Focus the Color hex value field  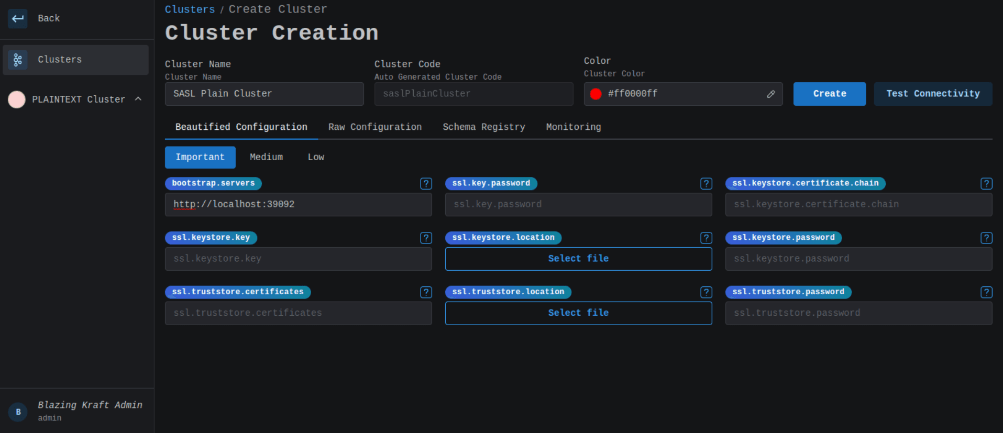[x=683, y=94]
